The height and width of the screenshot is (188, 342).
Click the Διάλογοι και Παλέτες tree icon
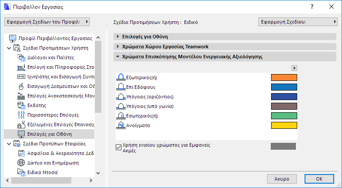(x=21, y=57)
